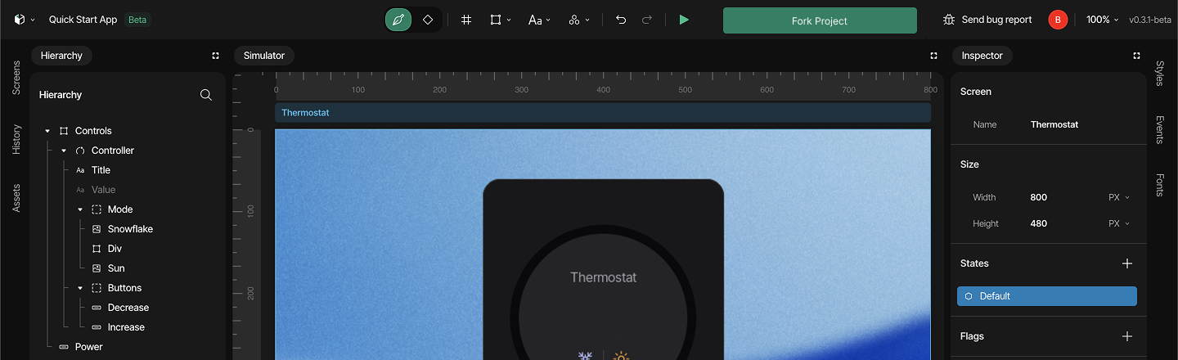The width and height of the screenshot is (1178, 360).
Task: Maximize the Simulator panel
Action: (x=933, y=56)
